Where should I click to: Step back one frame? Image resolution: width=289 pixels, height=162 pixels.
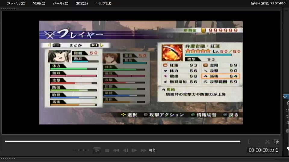[x=125, y=150]
